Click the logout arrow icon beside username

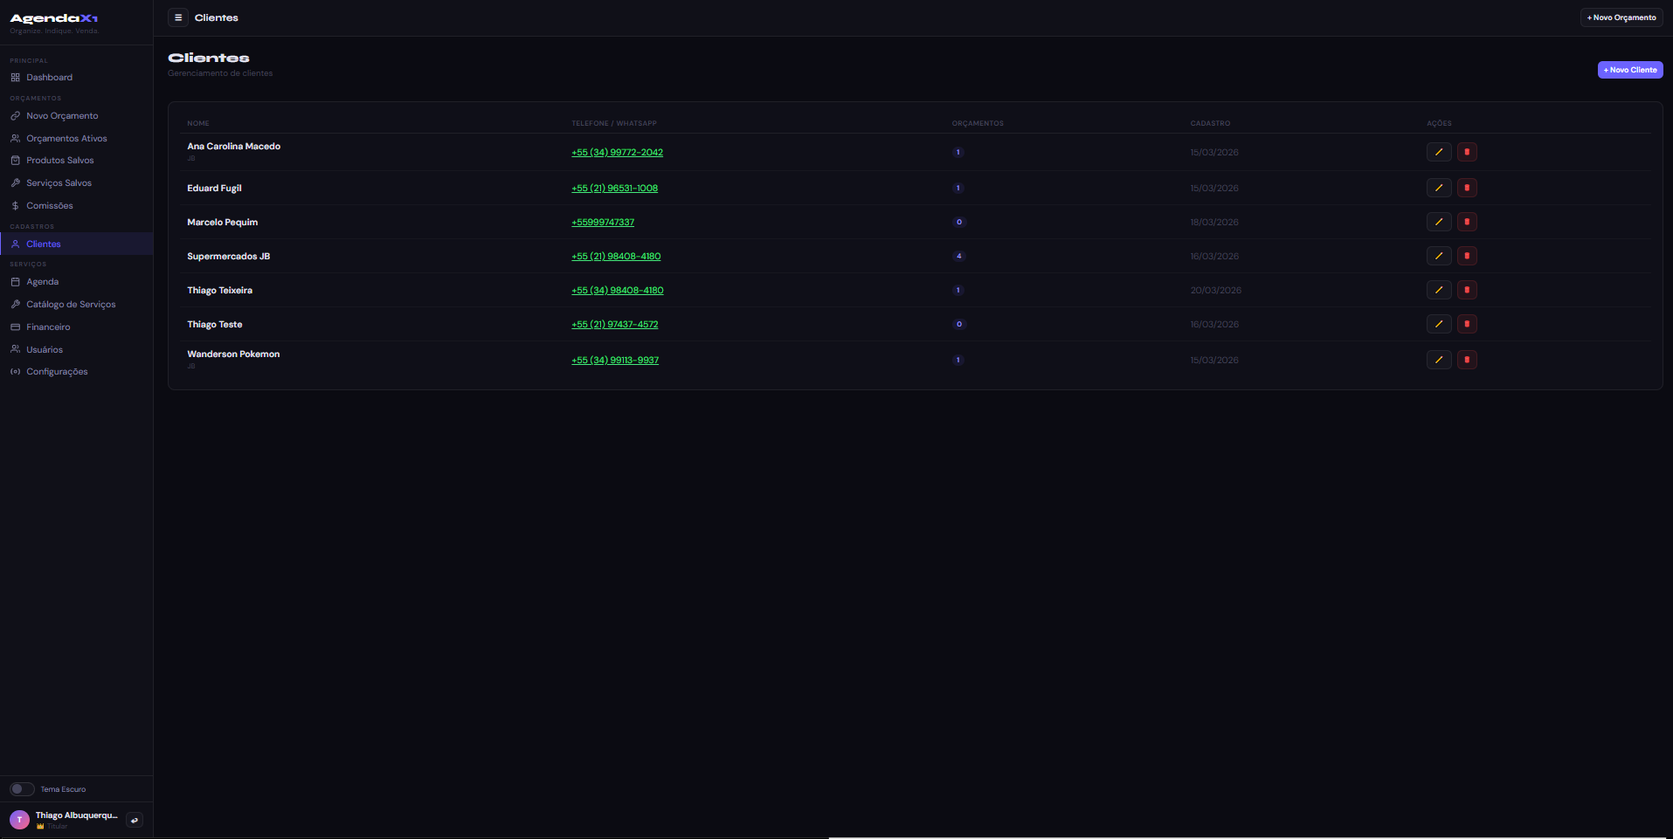point(135,820)
